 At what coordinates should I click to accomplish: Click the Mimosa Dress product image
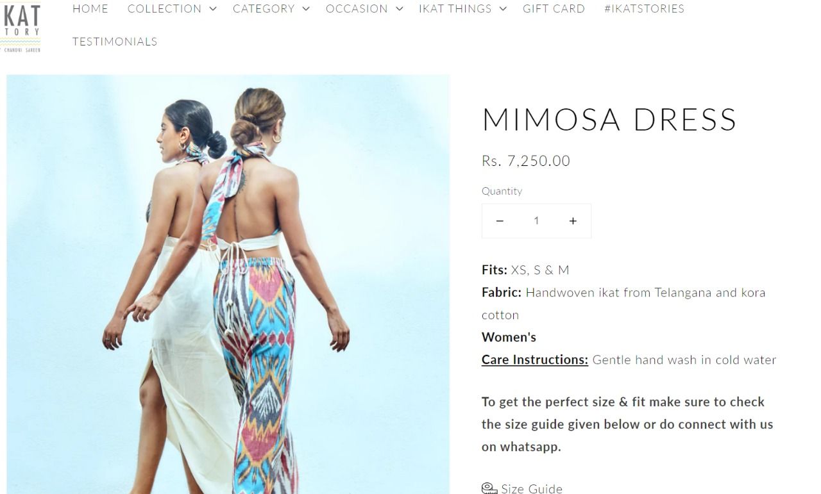coord(228,284)
